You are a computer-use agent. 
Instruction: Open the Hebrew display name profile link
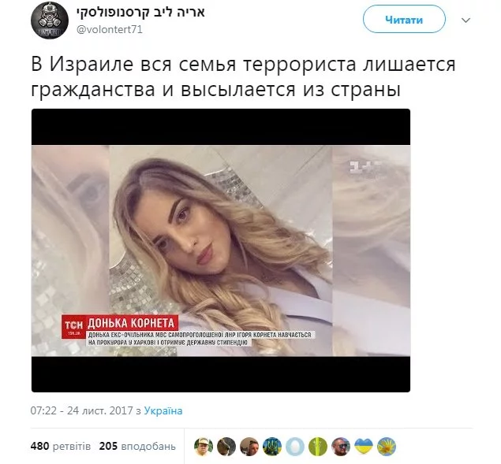(140, 12)
